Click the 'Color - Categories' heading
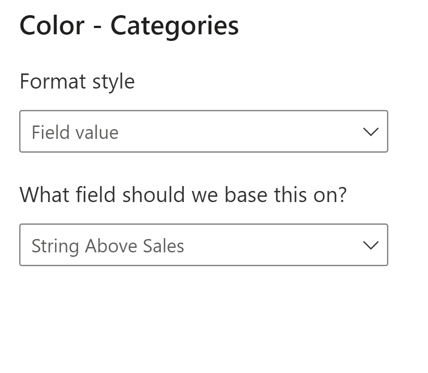The image size is (428, 373). coord(129,25)
